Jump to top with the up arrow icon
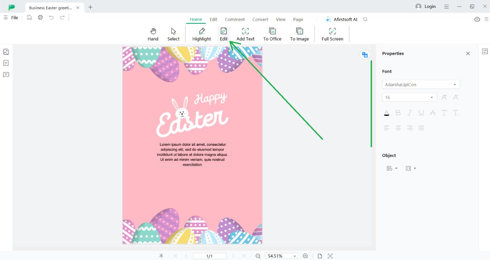This screenshot has height=260, width=490. click(x=161, y=256)
